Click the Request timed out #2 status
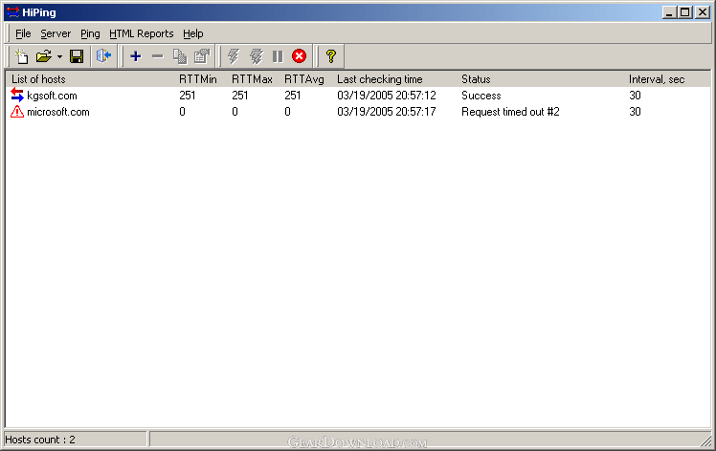716x451 pixels. (510, 112)
